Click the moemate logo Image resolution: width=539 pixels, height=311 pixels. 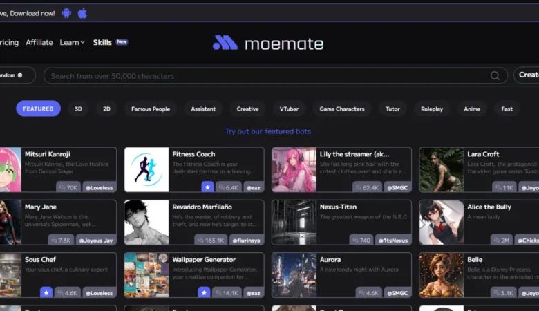268,44
